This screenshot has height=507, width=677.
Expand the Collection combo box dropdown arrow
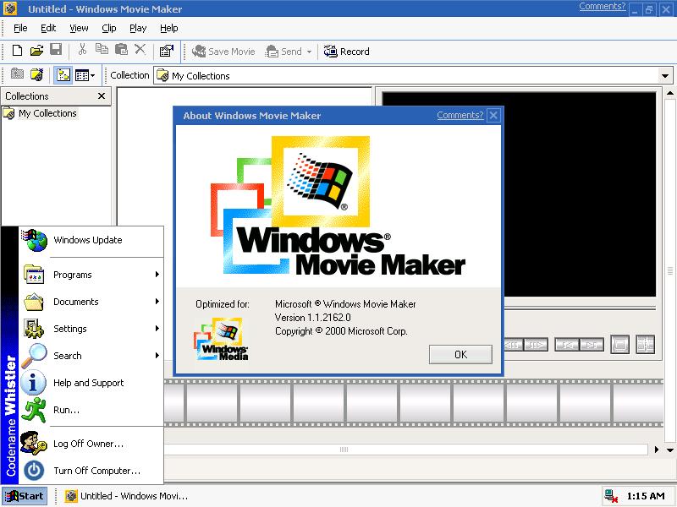[665, 76]
